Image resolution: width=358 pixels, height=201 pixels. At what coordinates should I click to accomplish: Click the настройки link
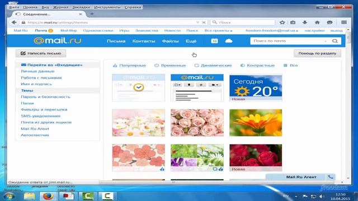314,31
